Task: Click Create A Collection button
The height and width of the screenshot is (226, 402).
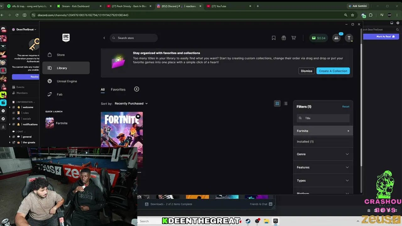Action: (x=333, y=71)
